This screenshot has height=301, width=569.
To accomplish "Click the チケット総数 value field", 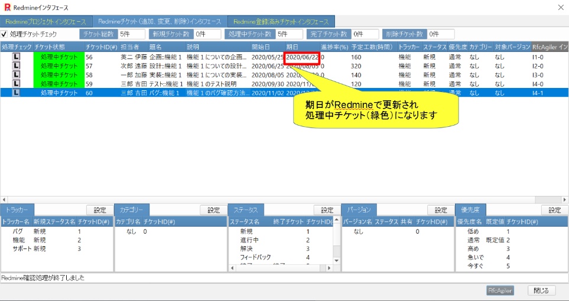I will (x=131, y=34).
